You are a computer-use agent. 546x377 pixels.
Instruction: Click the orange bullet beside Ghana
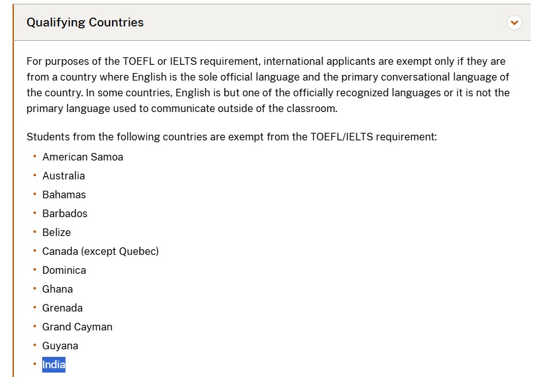click(x=35, y=288)
